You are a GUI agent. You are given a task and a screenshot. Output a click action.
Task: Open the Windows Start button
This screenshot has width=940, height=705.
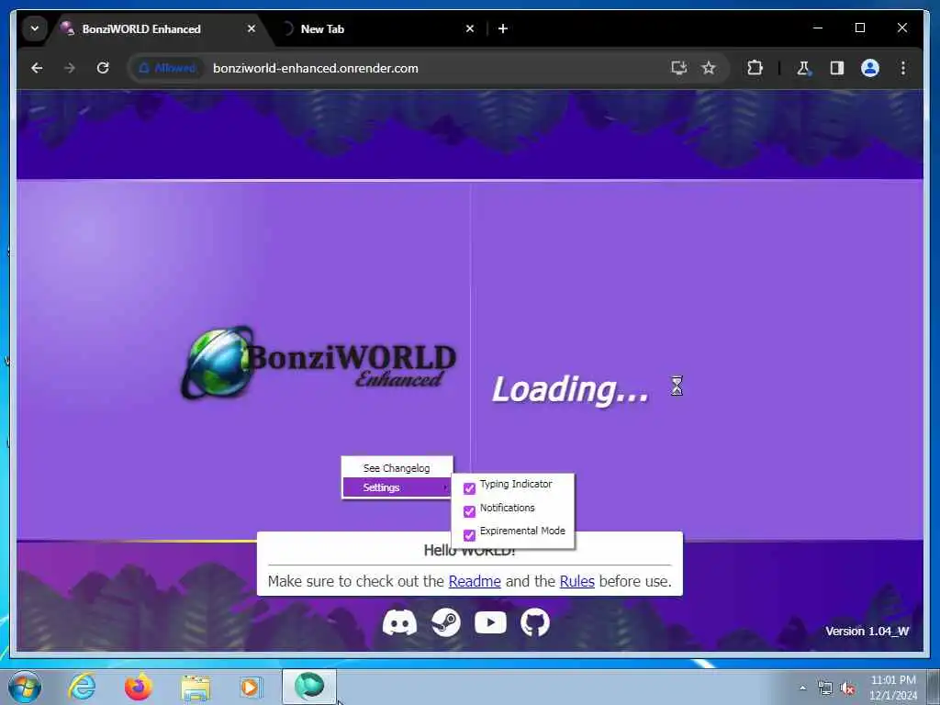[x=25, y=687]
